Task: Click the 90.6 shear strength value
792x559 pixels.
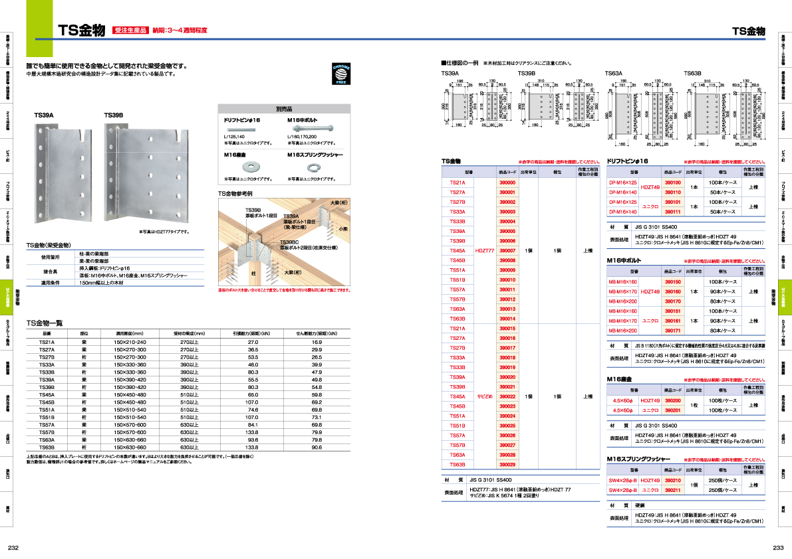Action: point(317,447)
